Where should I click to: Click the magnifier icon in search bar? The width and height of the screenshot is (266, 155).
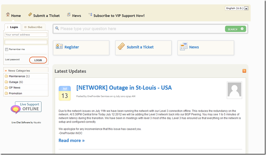pyautogui.click(x=57, y=28)
